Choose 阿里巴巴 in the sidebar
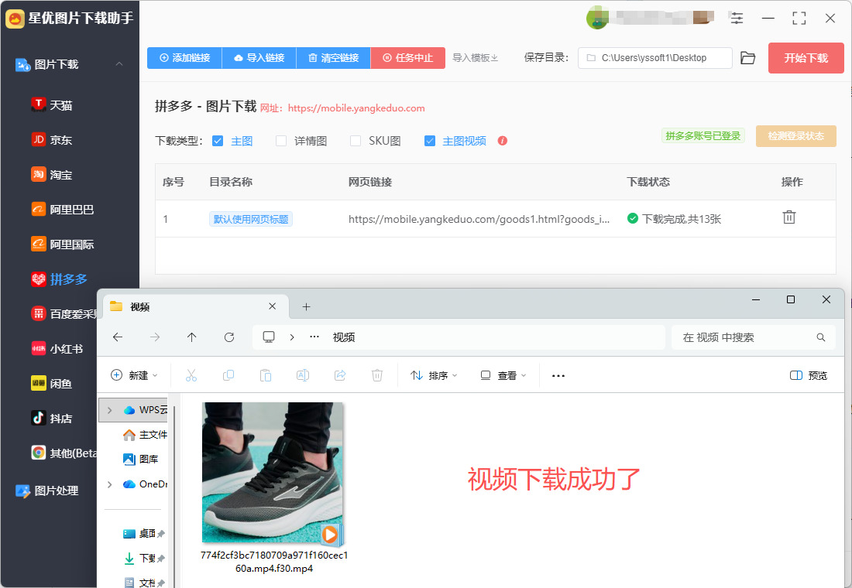 pyautogui.click(x=63, y=209)
